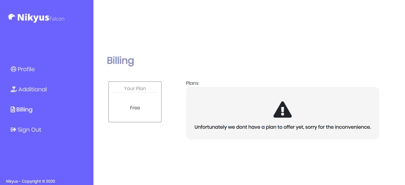The height and width of the screenshot is (185, 405).
Task: Click the Plans section label
Action: coord(192,83)
